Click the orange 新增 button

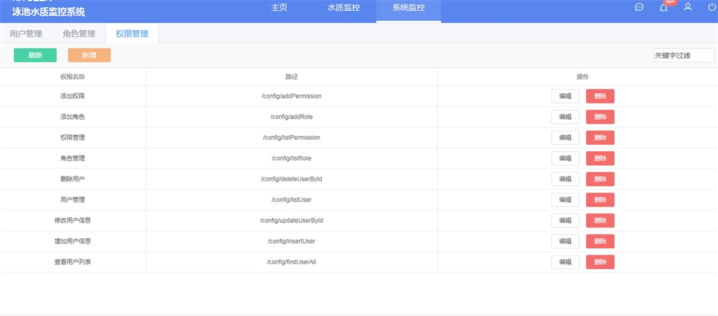89,55
